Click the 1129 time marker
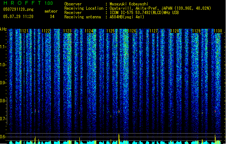 tap(197, 31)
